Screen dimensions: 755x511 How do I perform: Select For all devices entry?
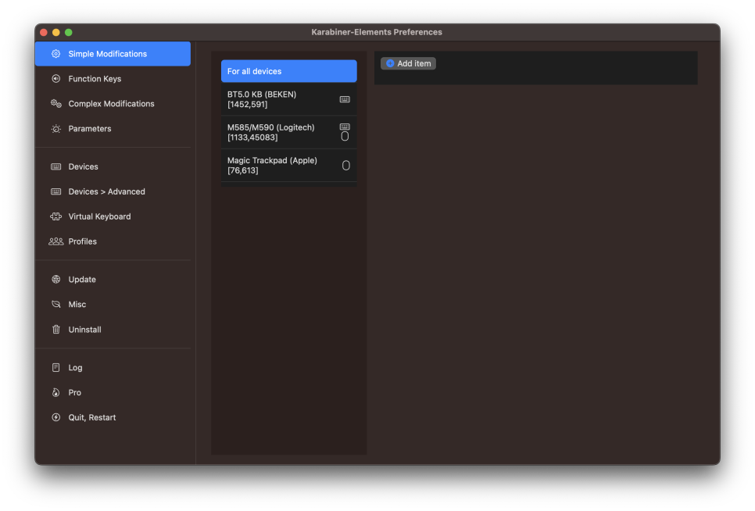(x=289, y=71)
